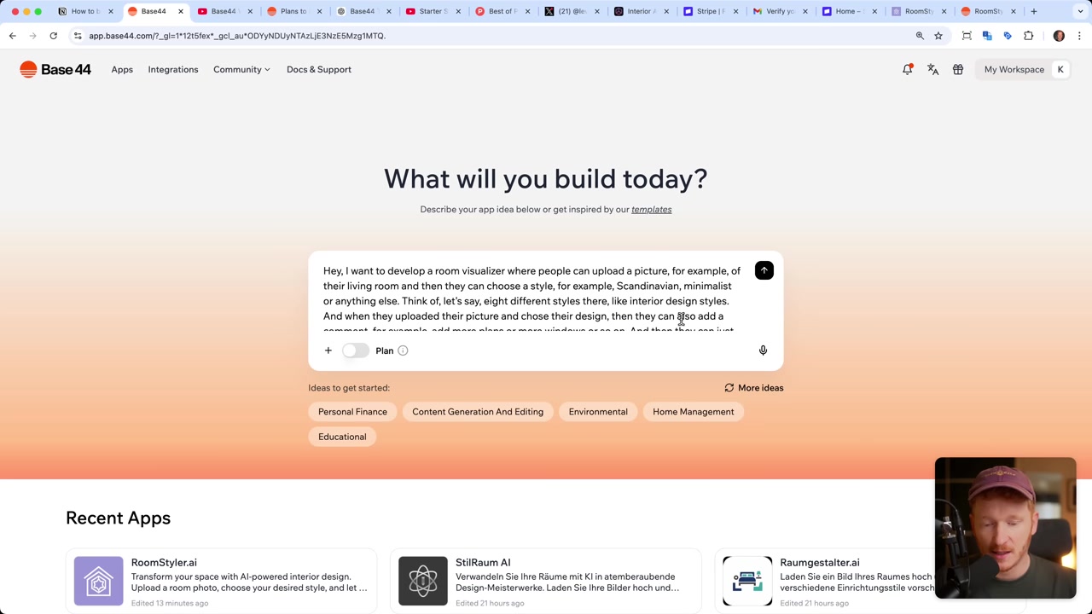Viewport: 1092px width, 614px height.
Task: Open the templates link
Action: click(651, 209)
